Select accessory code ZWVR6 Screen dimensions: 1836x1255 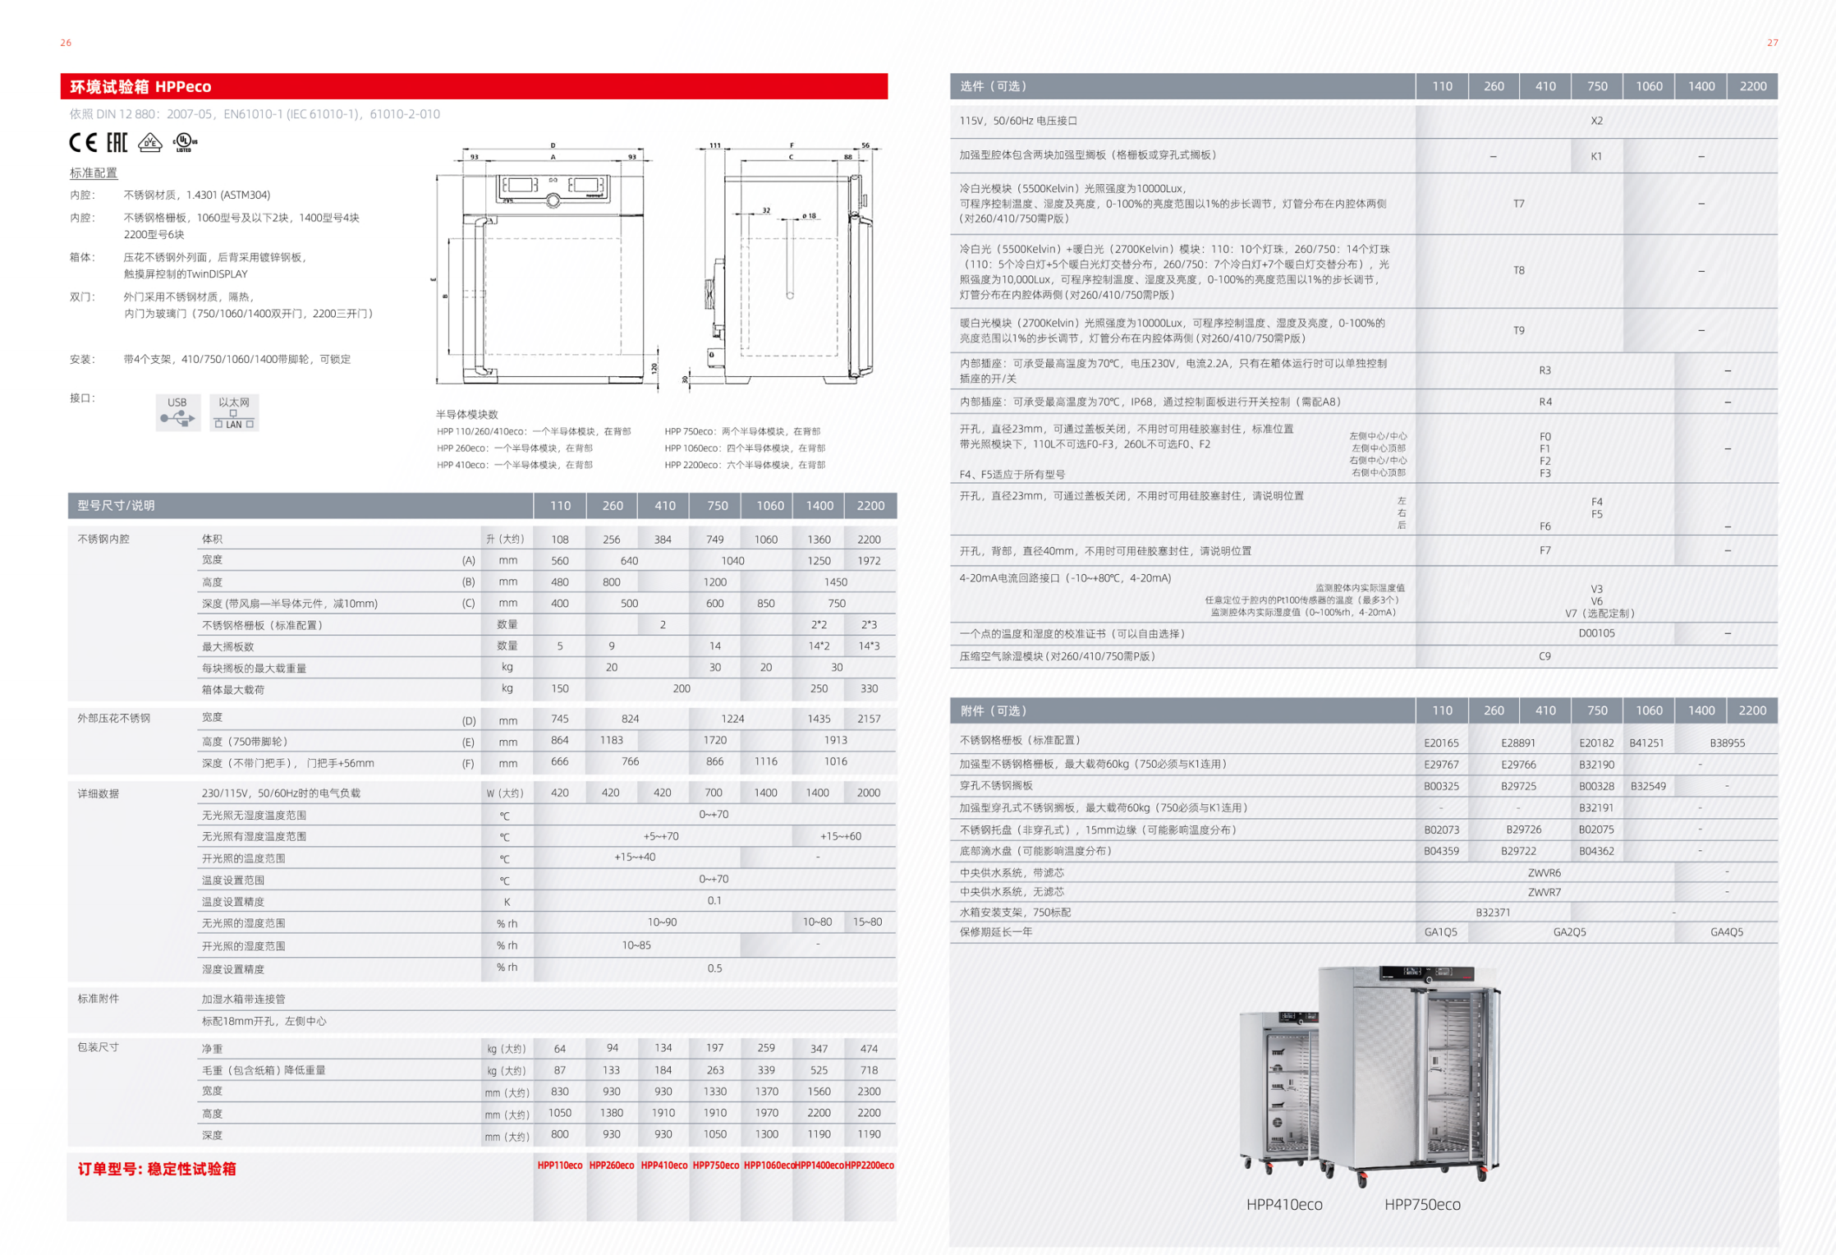click(1545, 873)
